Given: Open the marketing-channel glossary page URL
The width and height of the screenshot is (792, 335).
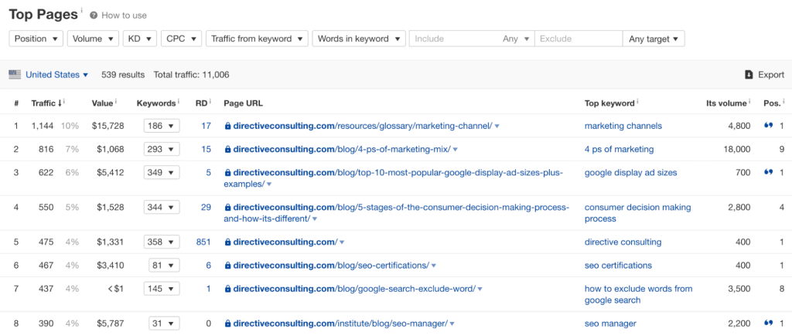Looking at the screenshot, I should click(x=363, y=126).
